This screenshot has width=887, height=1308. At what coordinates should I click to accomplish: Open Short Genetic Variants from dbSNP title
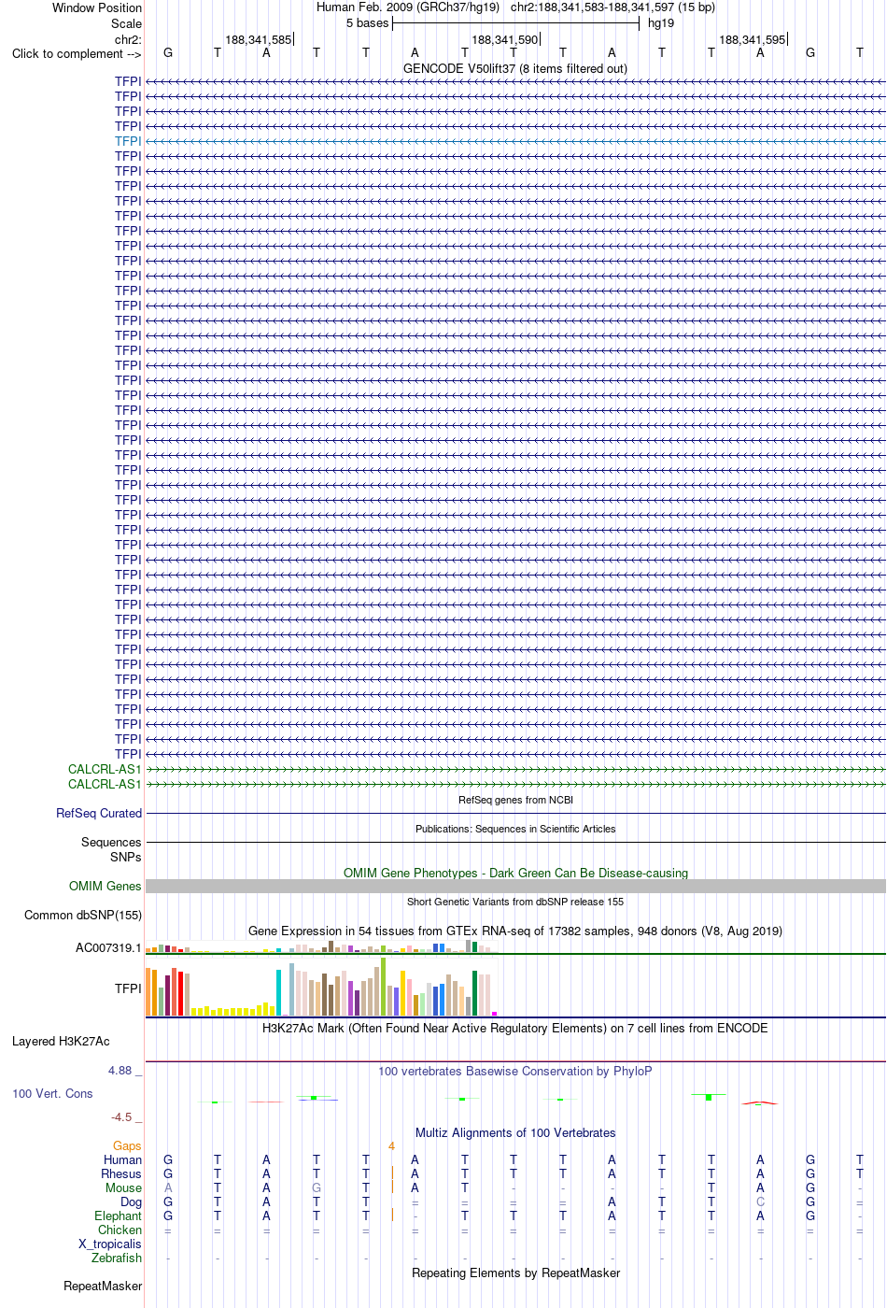(515, 902)
